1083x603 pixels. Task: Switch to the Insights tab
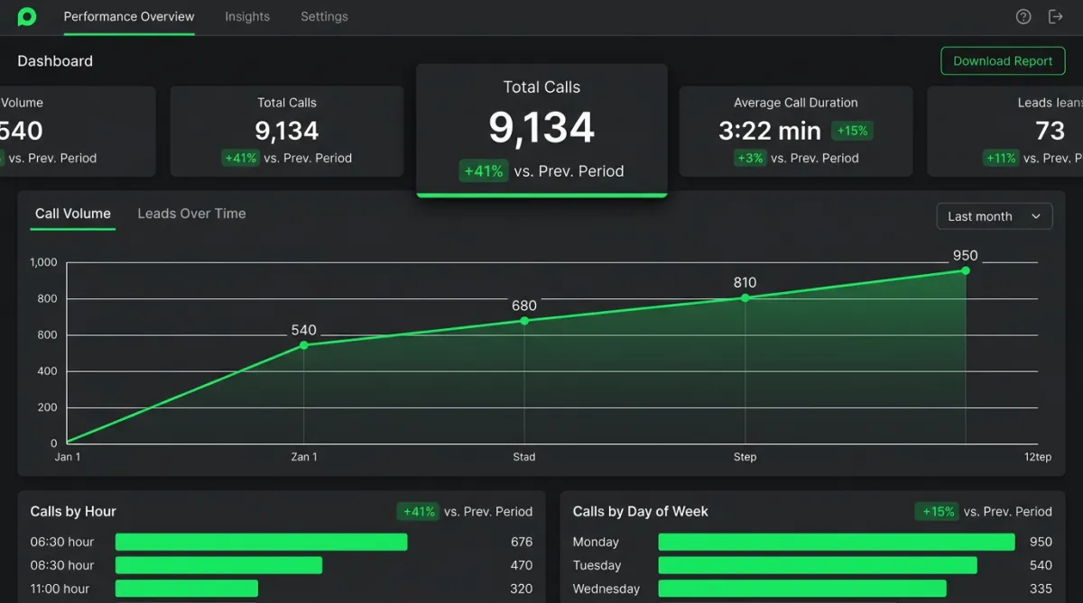(247, 16)
